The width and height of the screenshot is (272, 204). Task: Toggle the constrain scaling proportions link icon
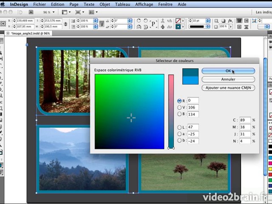102,24
